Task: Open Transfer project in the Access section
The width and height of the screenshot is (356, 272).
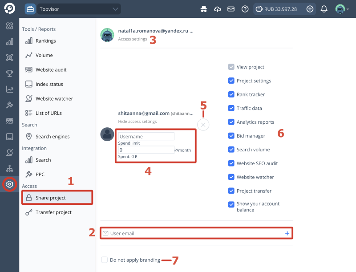Action: click(53, 212)
